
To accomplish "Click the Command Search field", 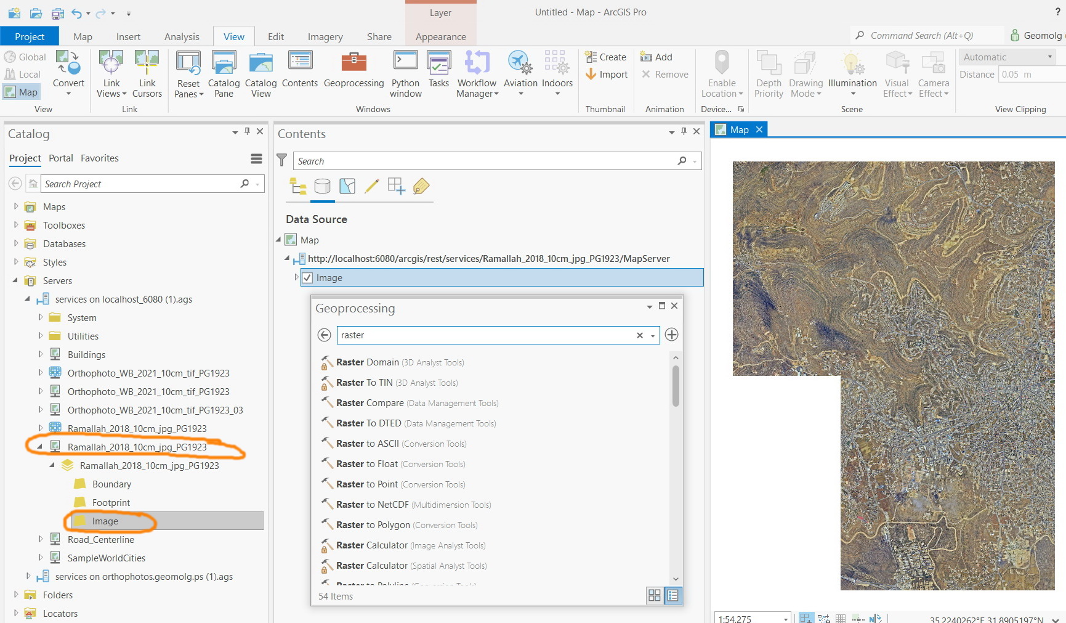I will click(x=924, y=35).
